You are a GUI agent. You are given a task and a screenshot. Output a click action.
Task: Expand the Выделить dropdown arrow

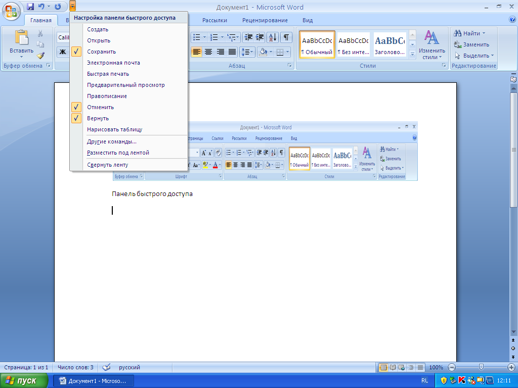(x=492, y=56)
